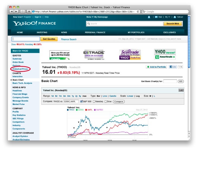Toggle the S&P 500 compare checkbox
Image resolution: width=197 pixels, height=172 pixels.
[81, 101]
